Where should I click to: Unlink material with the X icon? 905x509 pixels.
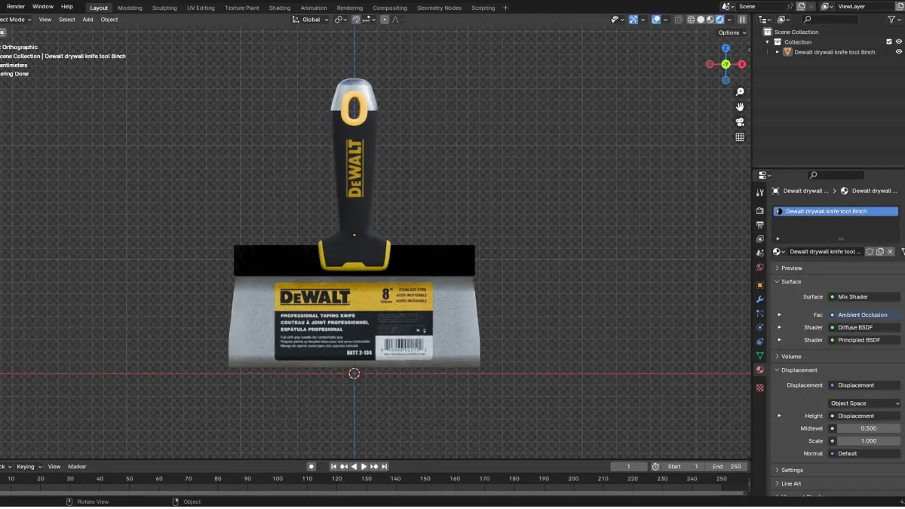[890, 252]
